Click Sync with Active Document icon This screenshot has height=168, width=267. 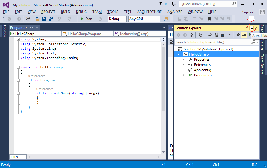[x=210, y=35]
